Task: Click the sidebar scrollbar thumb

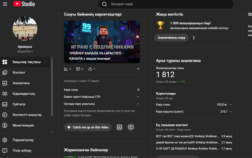Action: coord(52,87)
